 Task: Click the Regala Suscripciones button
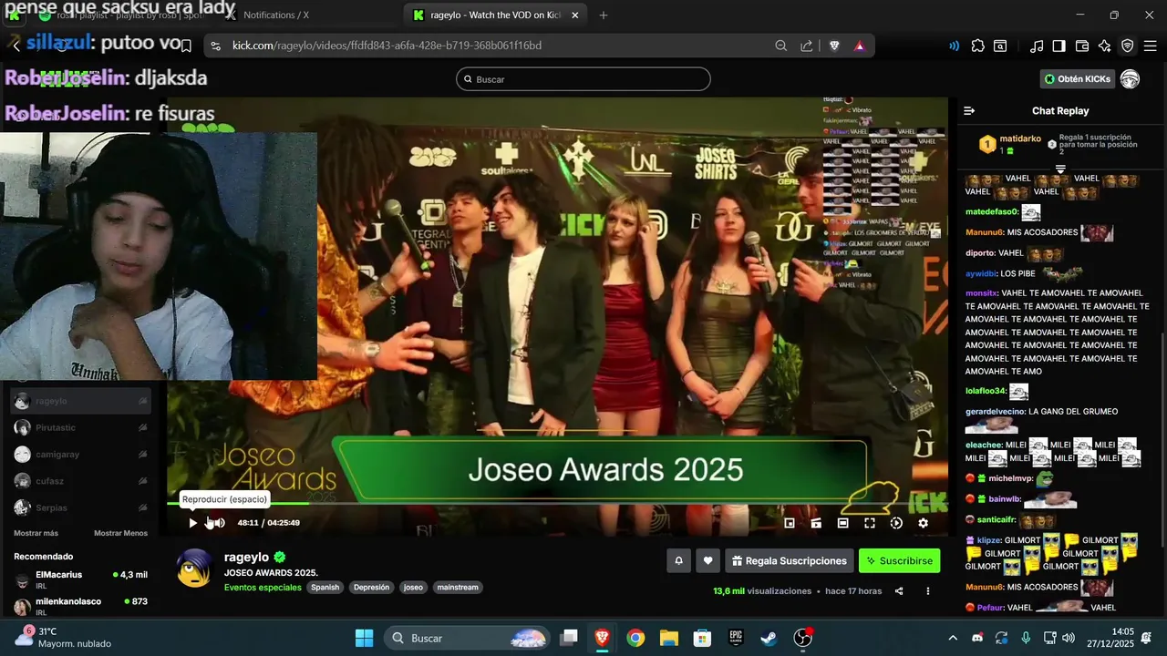point(790,561)
